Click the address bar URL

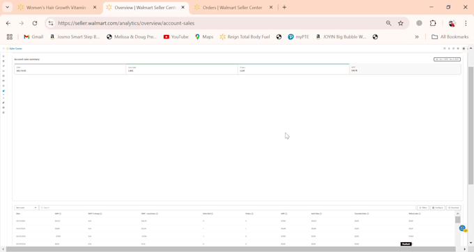[x=126, y=23]
